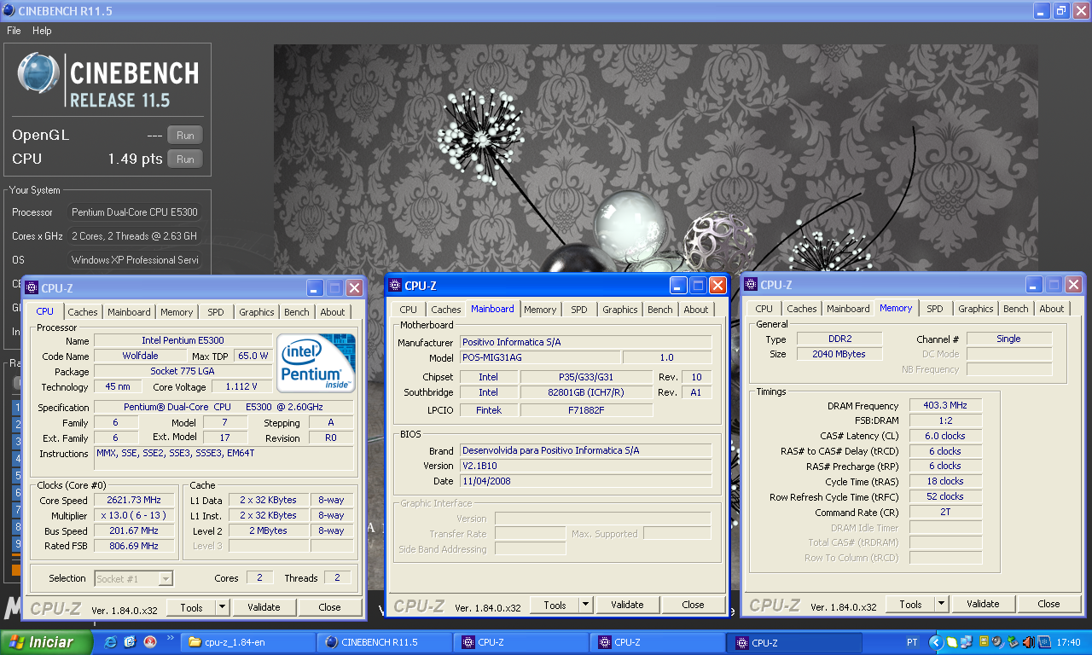
Task: Click the BIOS version V2.1B10 field
Action: [x=585, y=466]
